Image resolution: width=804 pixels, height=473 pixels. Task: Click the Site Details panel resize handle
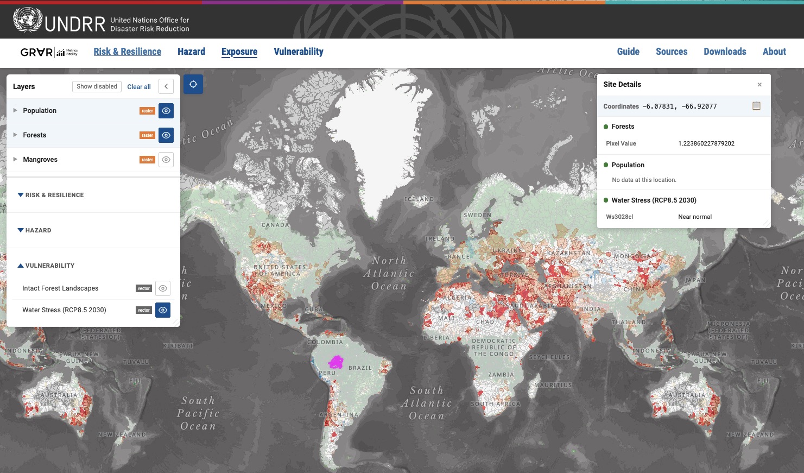pyautogui.click(x=767, y=224)
